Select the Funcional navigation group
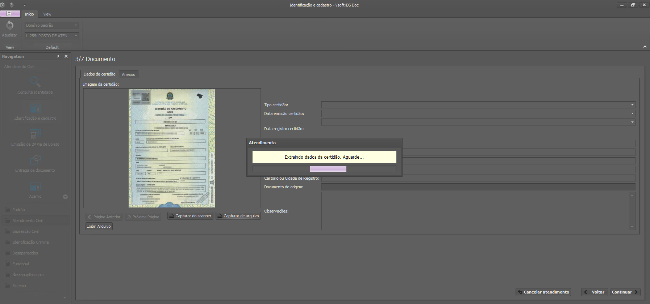 tap(35, 264)
